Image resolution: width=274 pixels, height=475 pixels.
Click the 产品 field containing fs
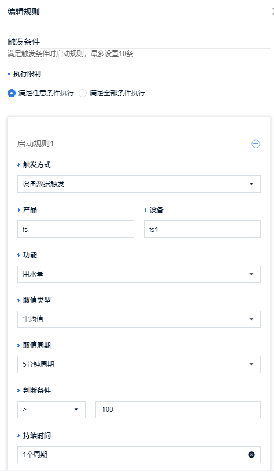(x=76, y=229)
